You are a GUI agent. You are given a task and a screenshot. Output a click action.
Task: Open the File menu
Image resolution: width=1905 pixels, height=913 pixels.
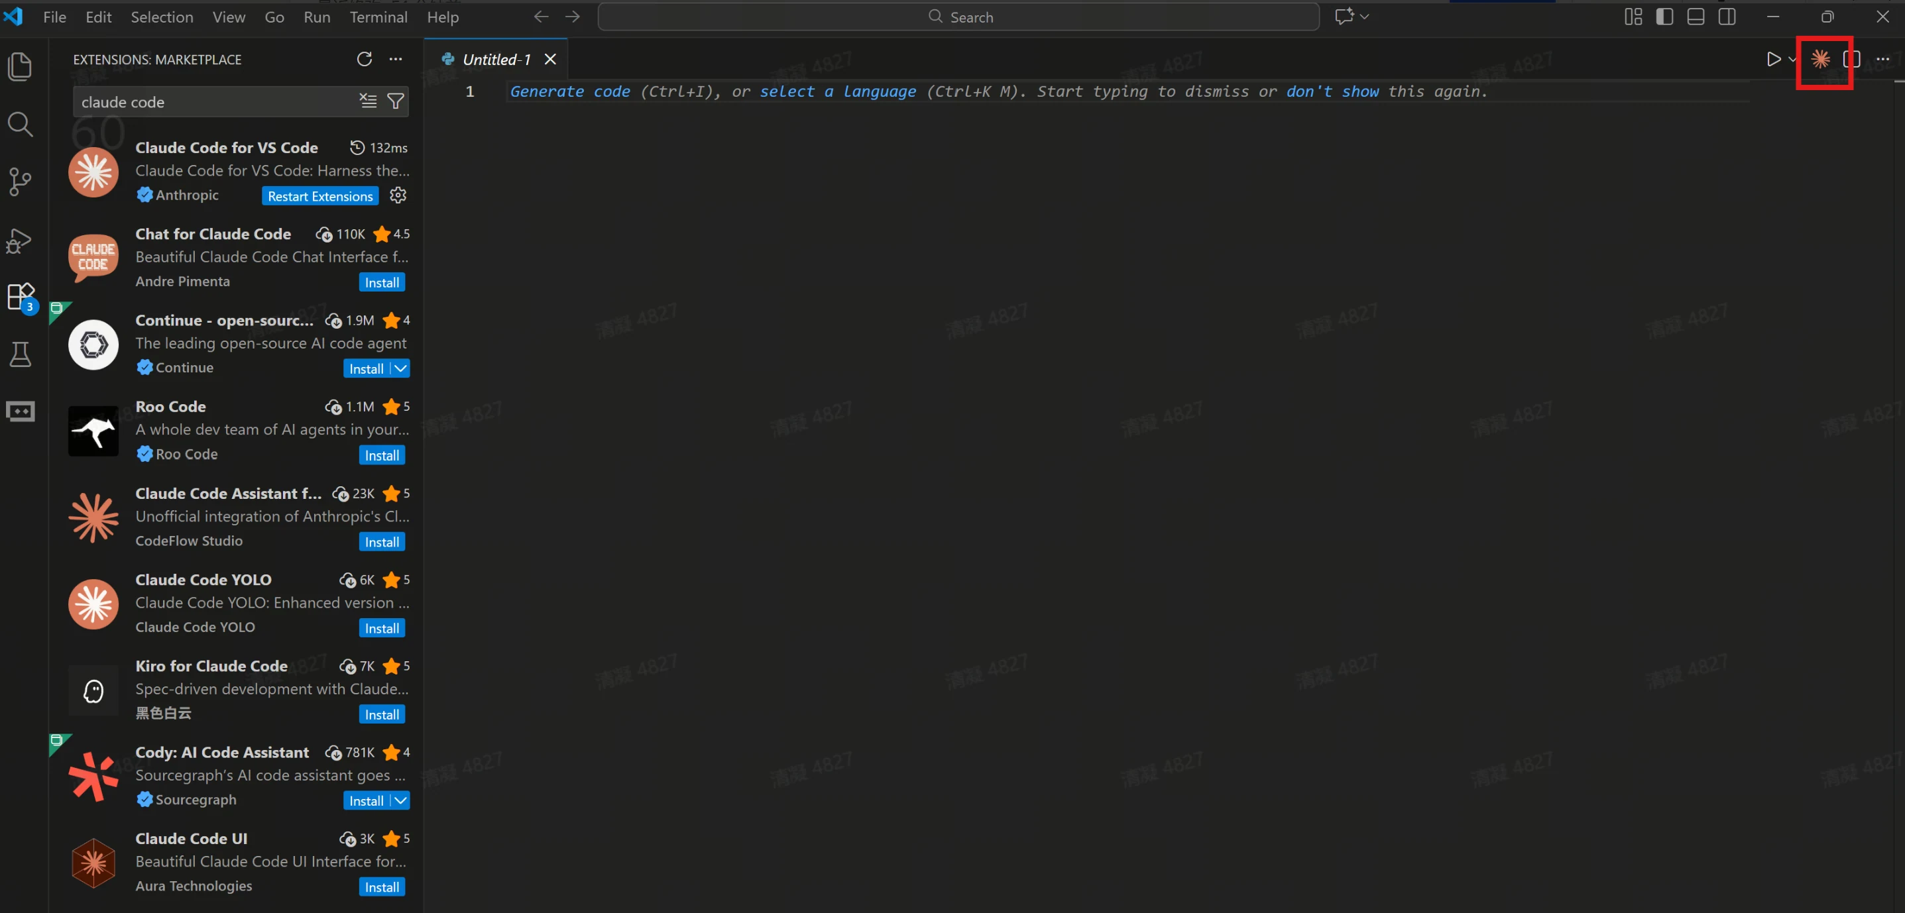pyautogui.click(x=55, y=17)
